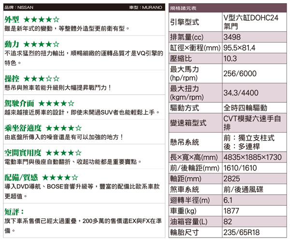Select the 4835×1885×1730 dimensions value
290x241 pixels.
click(253, 157)
